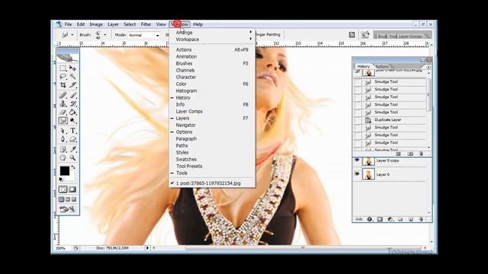Open the status bar Doc info arrow menu

[x=147, y=248]
